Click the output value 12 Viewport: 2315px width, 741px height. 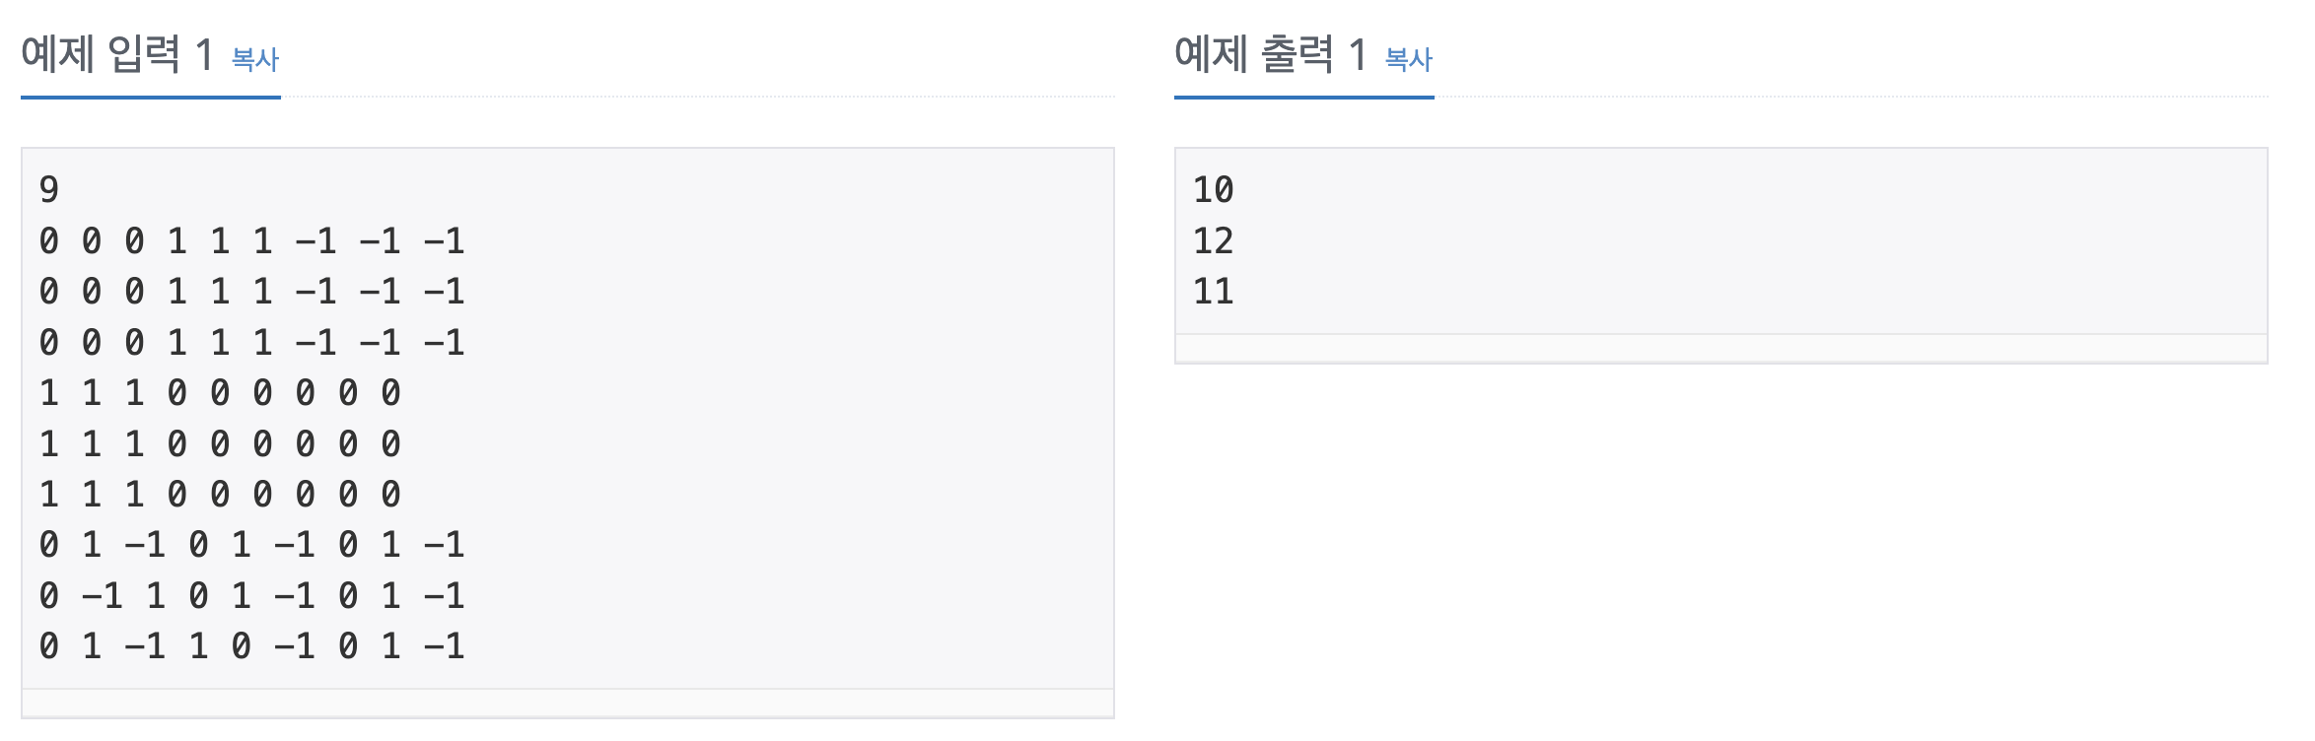[1215, 241]
